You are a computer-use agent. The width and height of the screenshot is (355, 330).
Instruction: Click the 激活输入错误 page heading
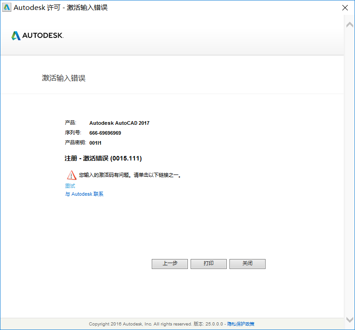tap(64, 78)
